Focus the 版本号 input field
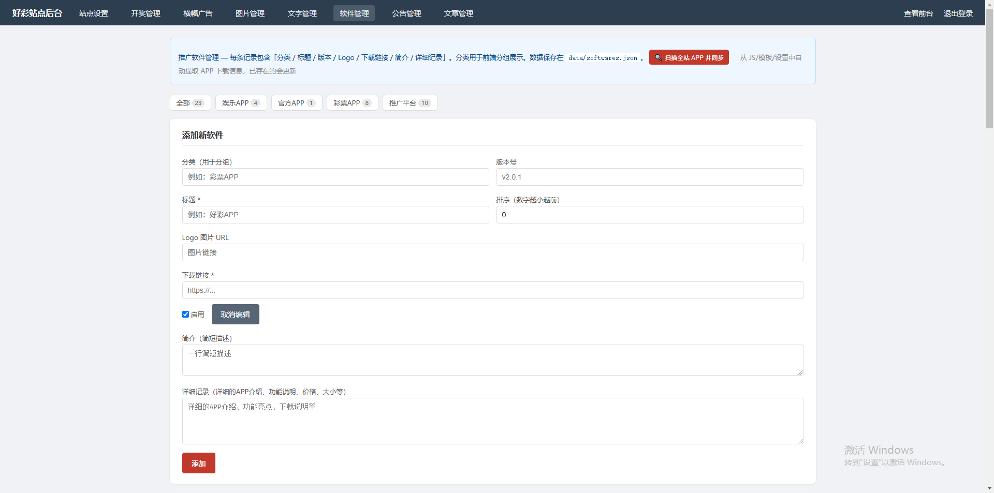This screenshot has width=994, height=493. [650, 177]
